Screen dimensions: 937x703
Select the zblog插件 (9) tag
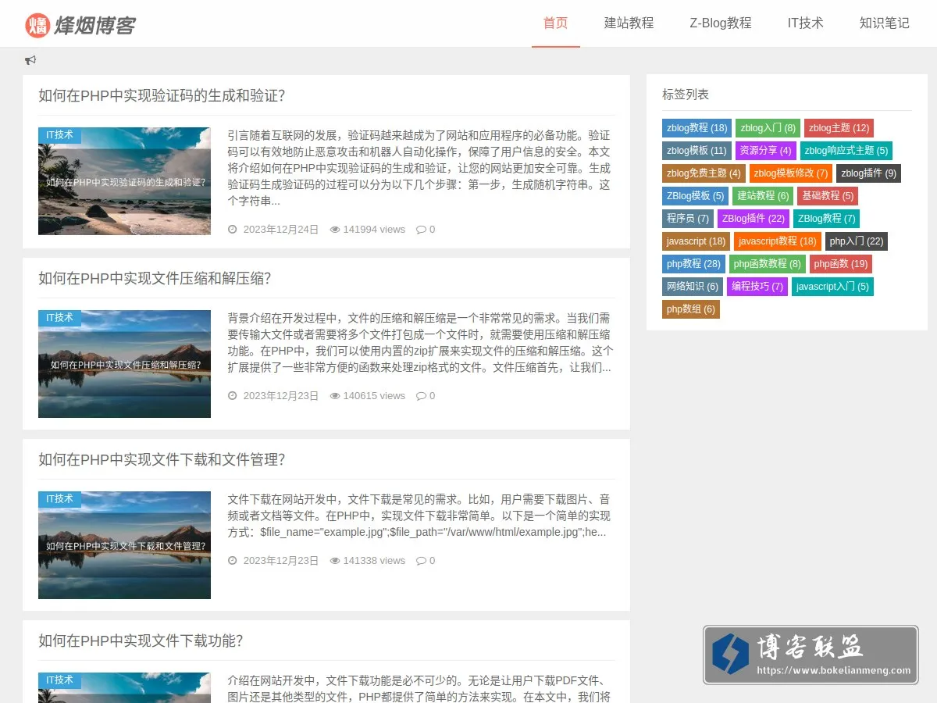coord(868,173)
